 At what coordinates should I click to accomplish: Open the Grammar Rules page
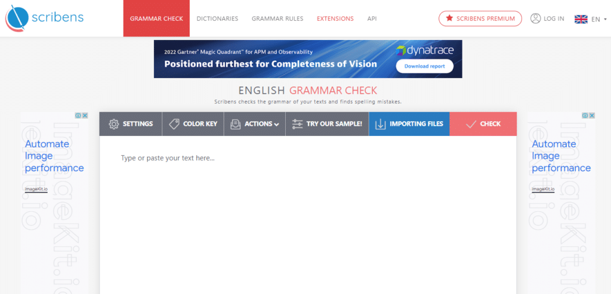(x=277, y=18)
